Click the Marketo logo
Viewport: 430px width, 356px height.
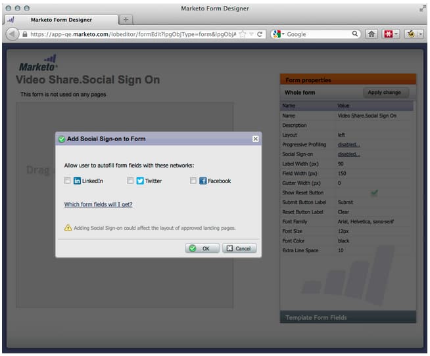[x=38, y=63]
